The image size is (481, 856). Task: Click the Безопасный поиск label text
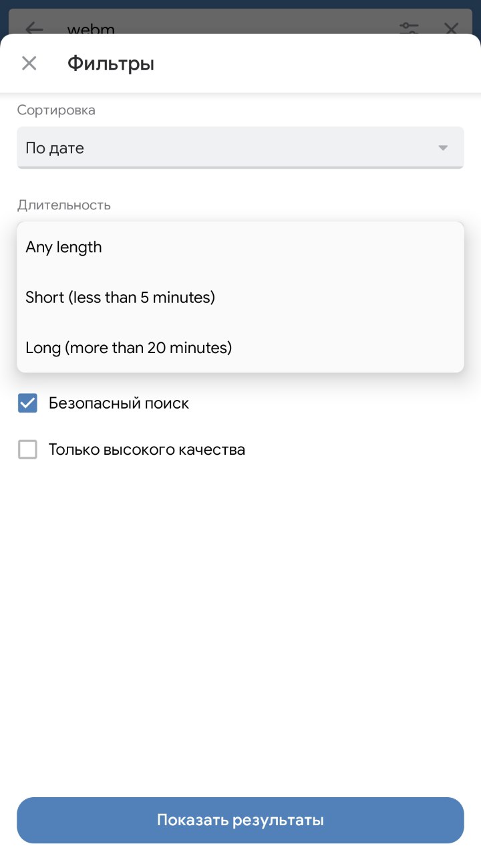tap(119, 403)
